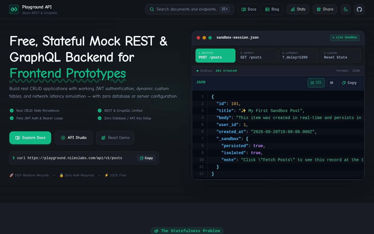View the Stats page
The width and height of the screenshot is (374, 234).
[x=298, y=9]
